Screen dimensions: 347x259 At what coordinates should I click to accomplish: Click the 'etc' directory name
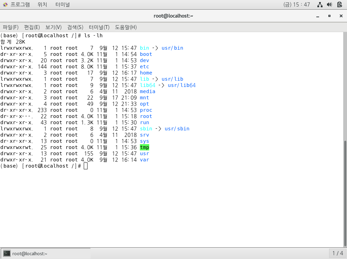(x=144, y=67)
